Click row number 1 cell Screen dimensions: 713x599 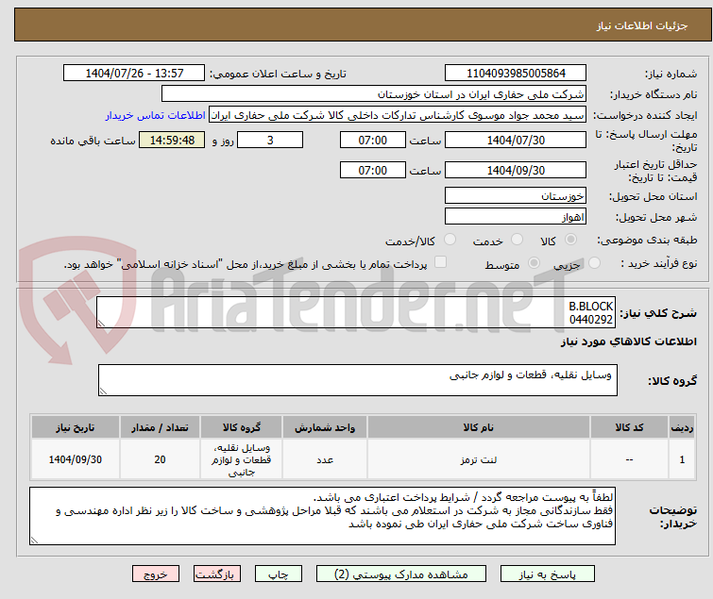coord(682,459)
